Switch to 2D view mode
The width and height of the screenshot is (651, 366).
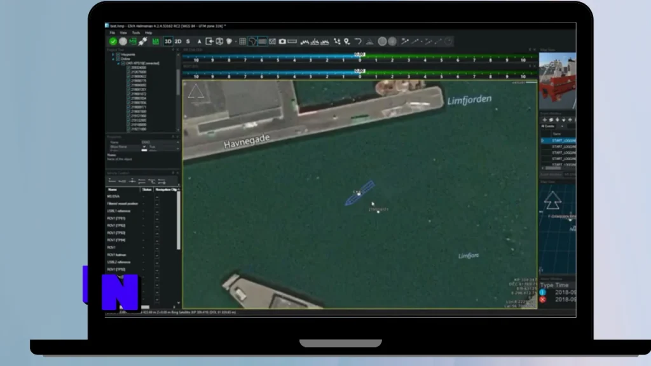(x=178, y=41)
